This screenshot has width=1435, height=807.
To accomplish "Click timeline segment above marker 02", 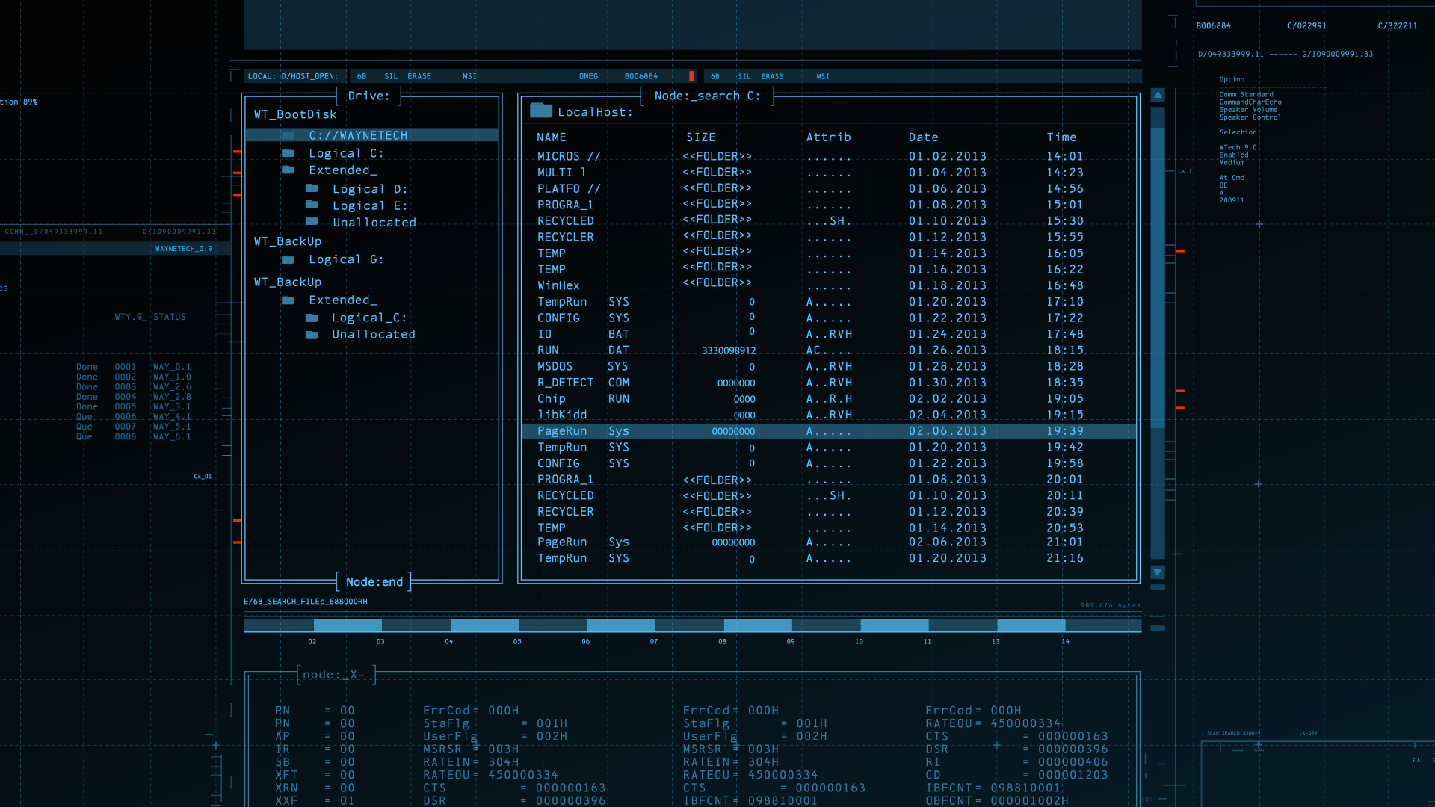I will [348, 625].
